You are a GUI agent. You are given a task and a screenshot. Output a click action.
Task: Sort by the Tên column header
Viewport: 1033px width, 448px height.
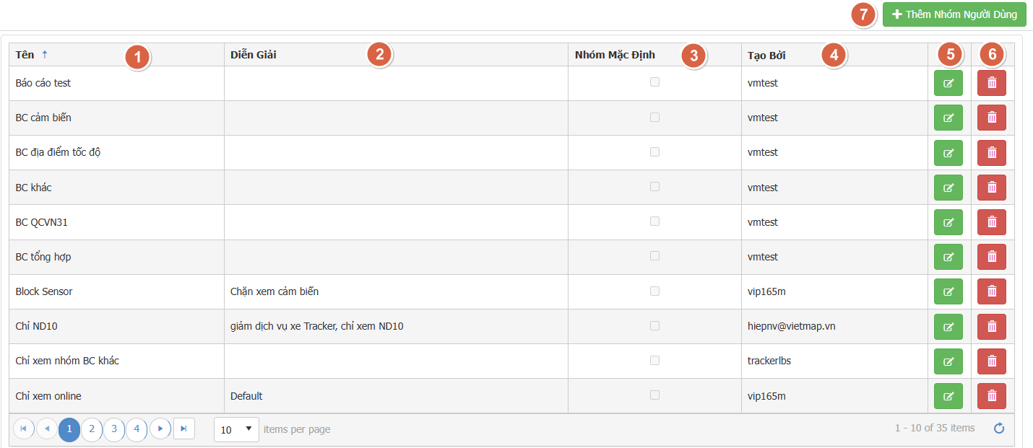point(25,55)
